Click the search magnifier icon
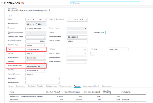 [72, 3]
